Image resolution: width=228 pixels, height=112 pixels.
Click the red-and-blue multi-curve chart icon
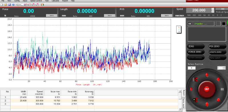tap(26, 5)
